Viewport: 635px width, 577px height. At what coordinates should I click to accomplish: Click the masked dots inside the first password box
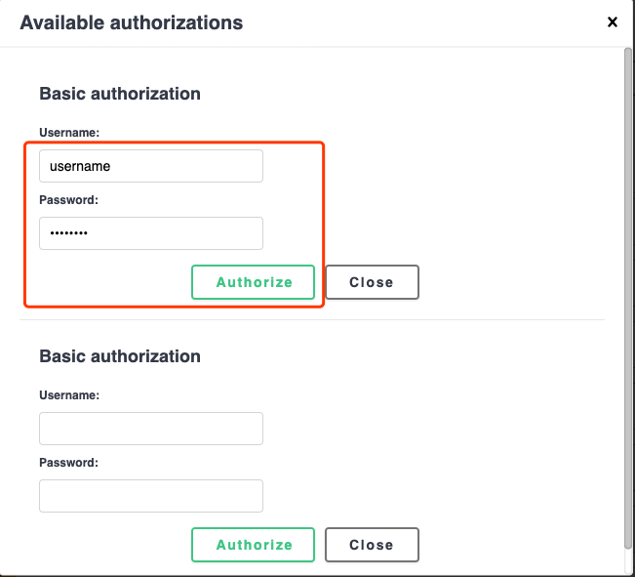pyautogui.click(x=69, y=233)
